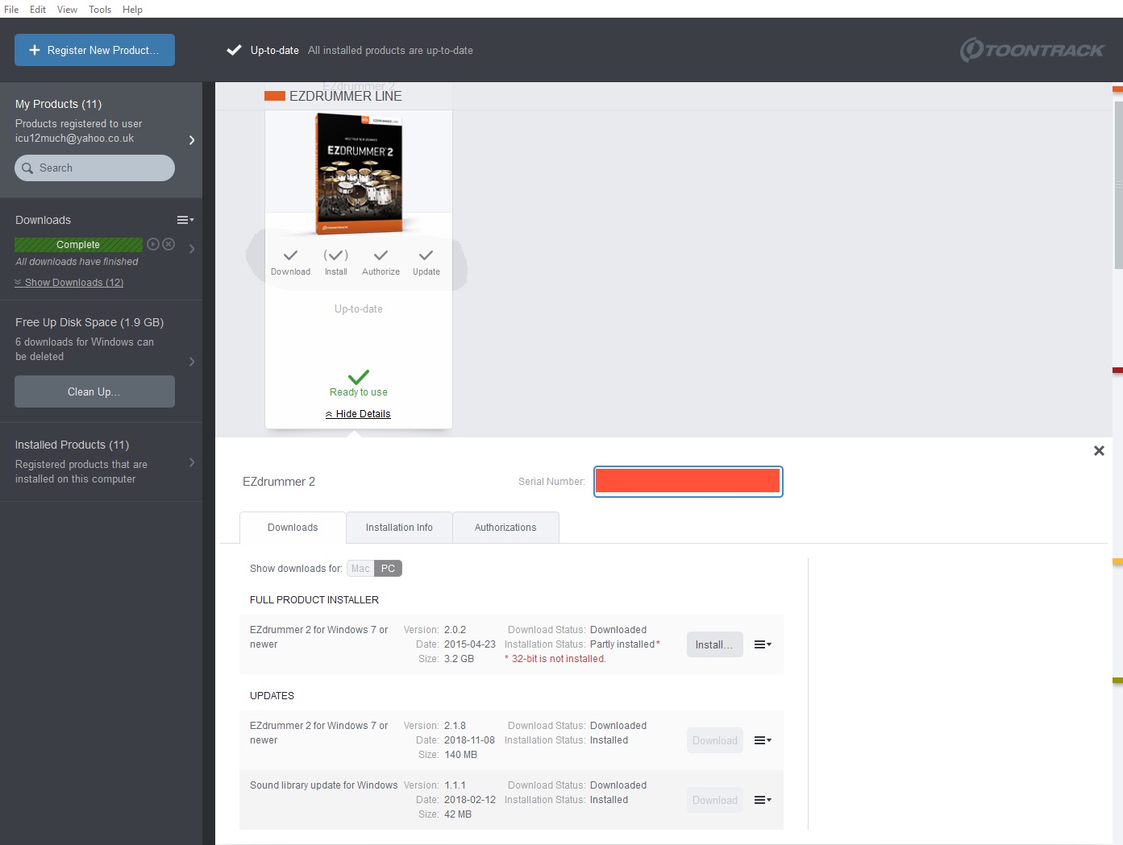Open the Help menu
This screenshot has width=1123, height=845.
coord(132,10)
